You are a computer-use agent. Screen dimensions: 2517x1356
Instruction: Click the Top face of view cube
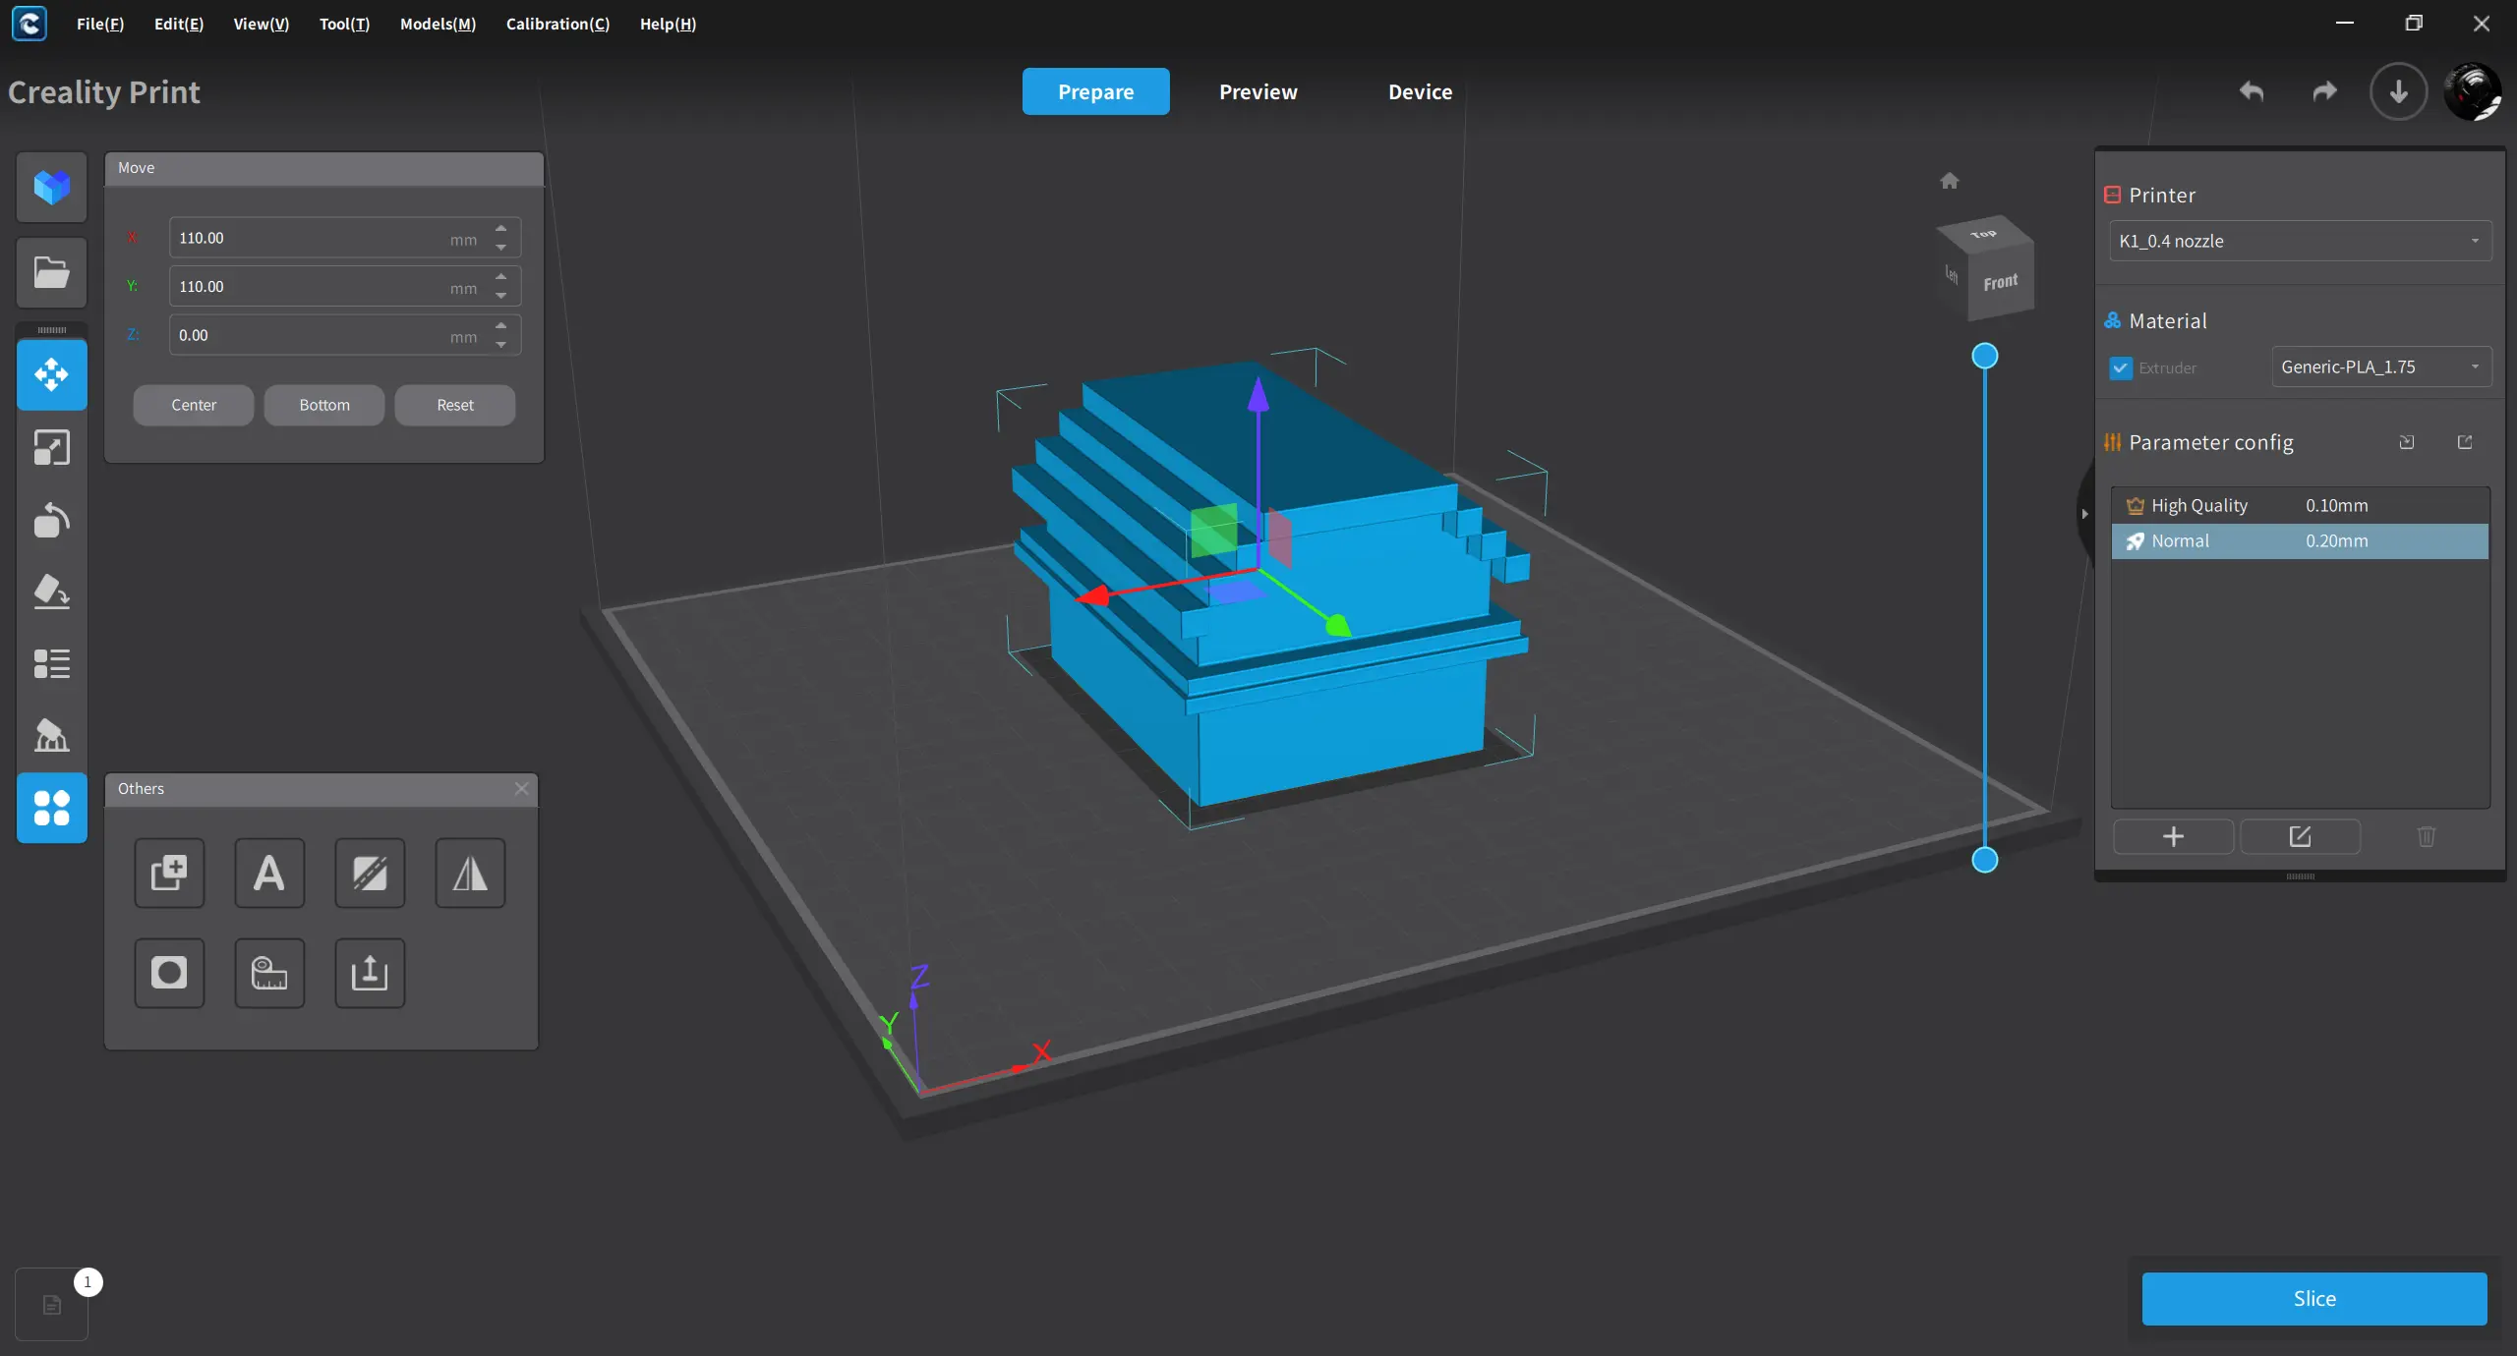(1985, 234)
